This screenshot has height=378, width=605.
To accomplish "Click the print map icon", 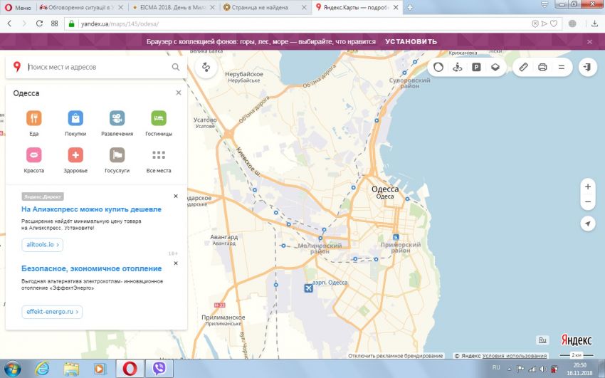I will 542,67.
